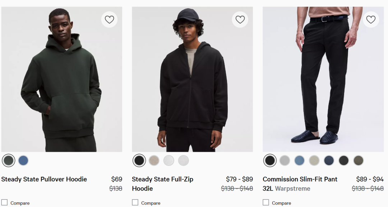The height and width of the screenshot is (207, 388).
Task: Open Steady State Pullover Hoodie product title
Action: 44,179
